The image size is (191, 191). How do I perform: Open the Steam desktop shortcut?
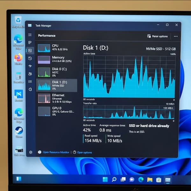pyautogui.click(x=19, y=132)
